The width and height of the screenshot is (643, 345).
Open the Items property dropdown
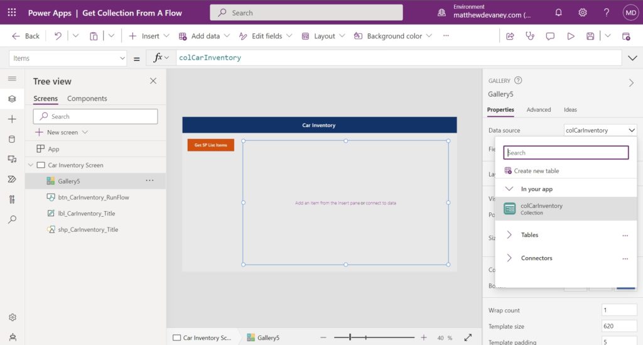(68, 58)
